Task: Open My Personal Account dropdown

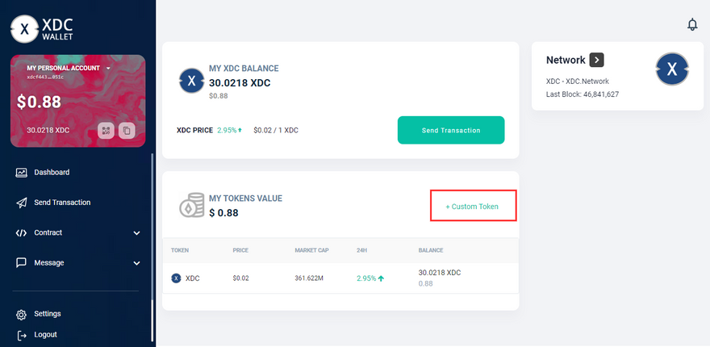Action: tap(108, 69)
